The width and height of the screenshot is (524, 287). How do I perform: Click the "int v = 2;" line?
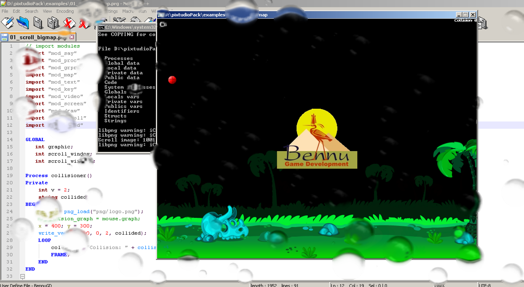(x=54, y=190)
